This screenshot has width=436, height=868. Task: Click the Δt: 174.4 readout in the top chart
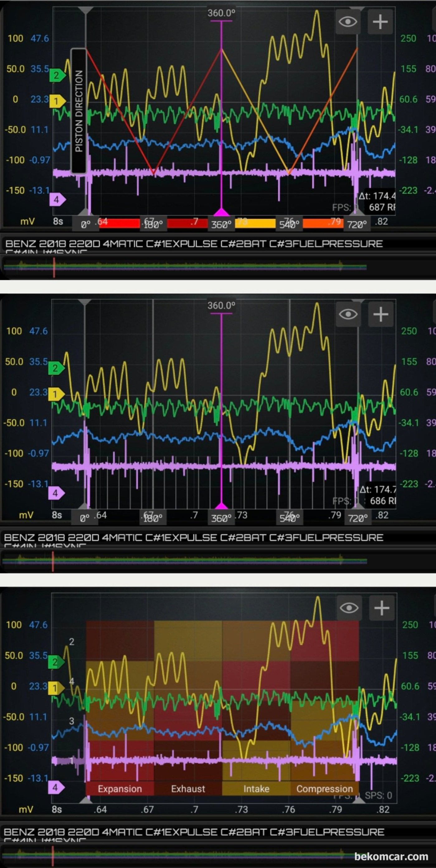pos(377,196)
